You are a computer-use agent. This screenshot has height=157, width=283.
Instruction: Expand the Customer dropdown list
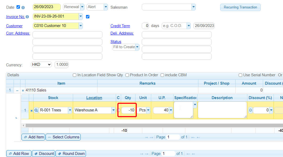[81, 26]
